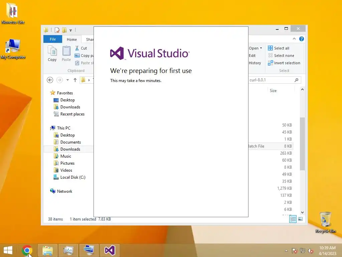Switch to File Explorer in taskbar
This screenshot has width=342, height=257.
[x=47, y=250]
